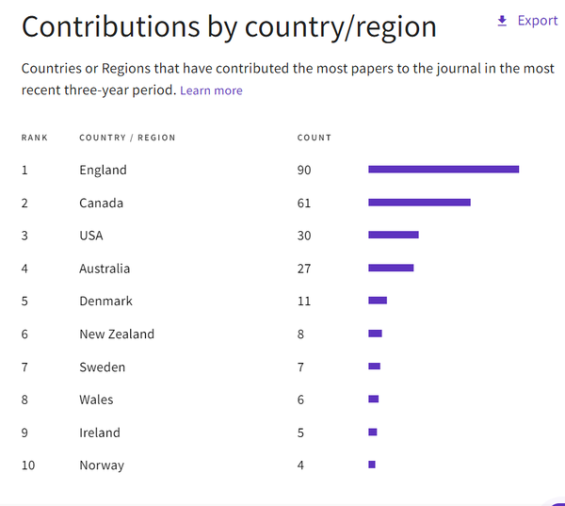Click the Canada count bar
The height and width of the screenshot is (506, 565).
click(x=419, y=203)
